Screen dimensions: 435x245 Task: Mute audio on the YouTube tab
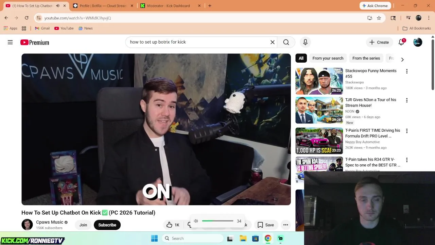tap(57, 6)
